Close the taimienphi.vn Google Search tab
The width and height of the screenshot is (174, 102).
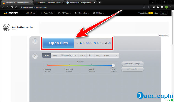pos(95,2)
